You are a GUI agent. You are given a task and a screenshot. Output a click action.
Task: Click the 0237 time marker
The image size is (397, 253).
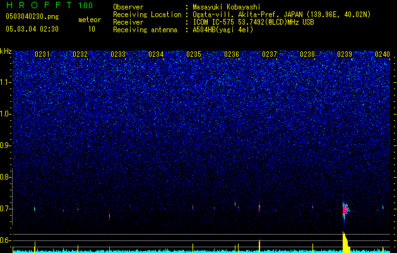pos(270,54)
